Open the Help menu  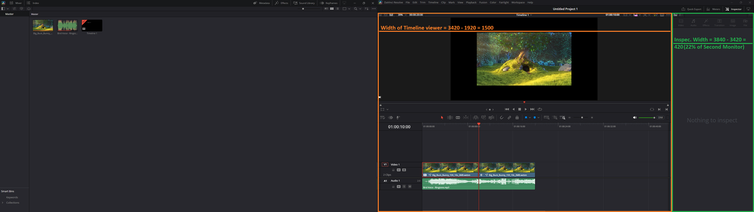[530, 2]
